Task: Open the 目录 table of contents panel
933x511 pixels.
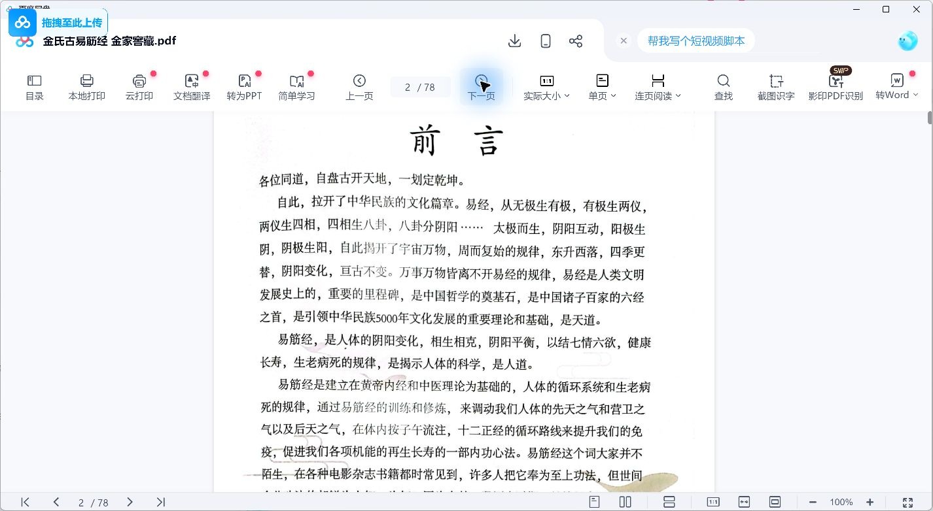Action: pos(35,88)
